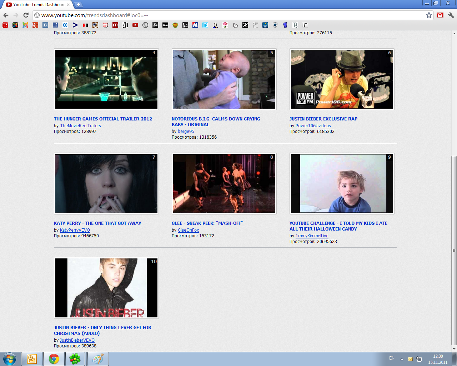
Task: Open the taskbar clock showing 12:30
Action: [438, 359]
